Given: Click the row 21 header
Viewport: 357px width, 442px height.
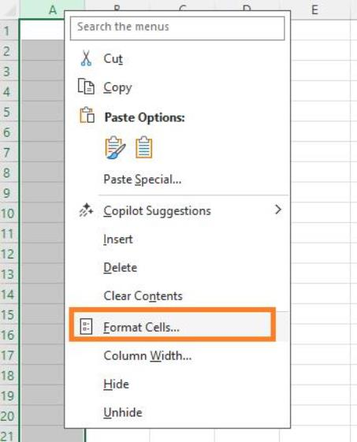Looking at the screenshot, I should point(8,435).
